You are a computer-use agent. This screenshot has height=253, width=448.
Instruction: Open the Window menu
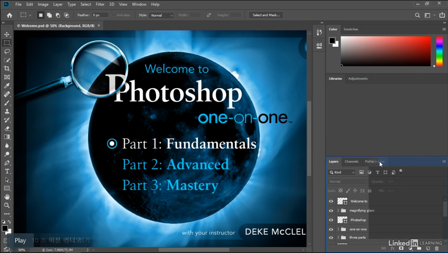[x=139, y=4]
